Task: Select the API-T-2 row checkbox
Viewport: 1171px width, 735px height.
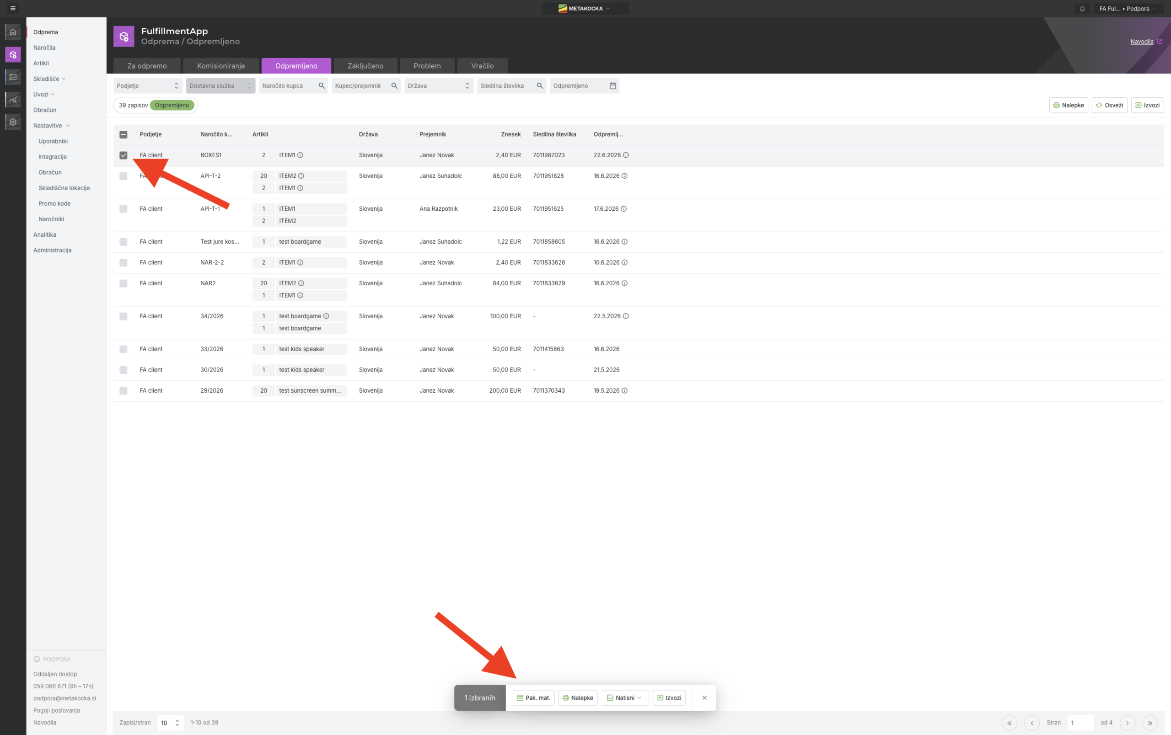Action: pyautogui.click(x=124, y=176)
